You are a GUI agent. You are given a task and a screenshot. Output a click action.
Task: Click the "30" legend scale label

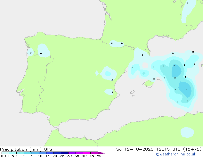69,156
